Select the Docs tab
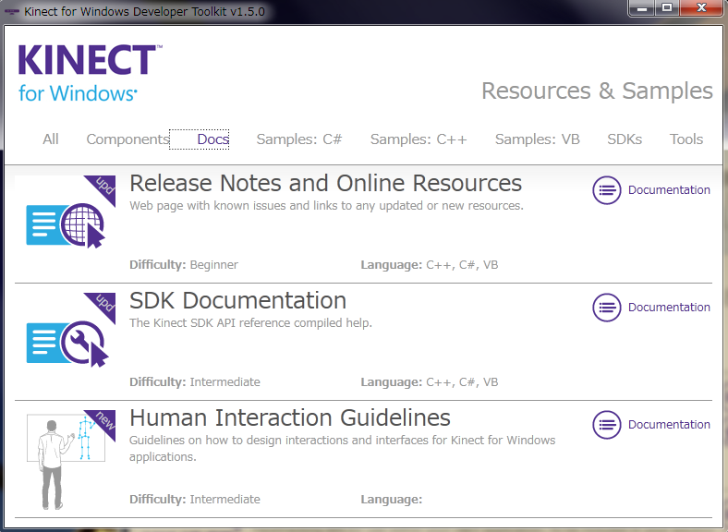 click(x=212, y=139)
